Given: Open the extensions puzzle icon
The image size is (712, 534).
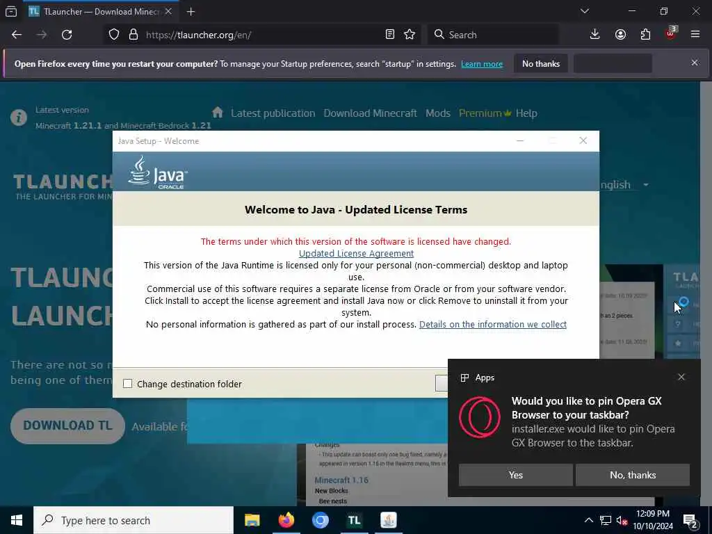Looking at the screenshot, I should pos(645,35).
